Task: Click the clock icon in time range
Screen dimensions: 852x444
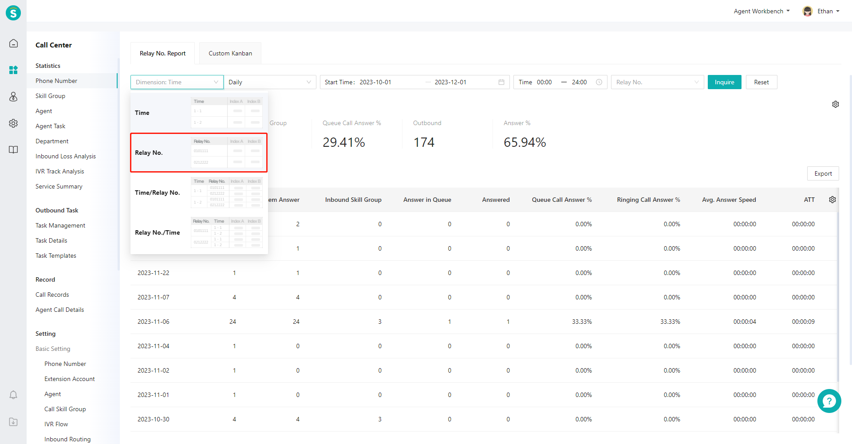Action: point(599,82)
